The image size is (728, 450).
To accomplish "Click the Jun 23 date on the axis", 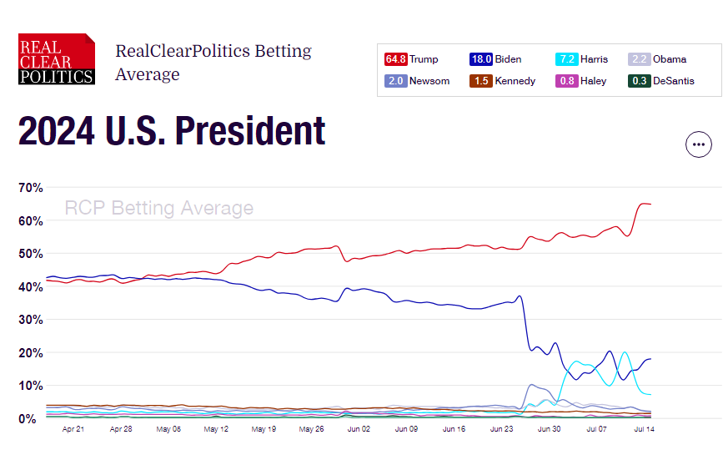I will tap(501, 429).
